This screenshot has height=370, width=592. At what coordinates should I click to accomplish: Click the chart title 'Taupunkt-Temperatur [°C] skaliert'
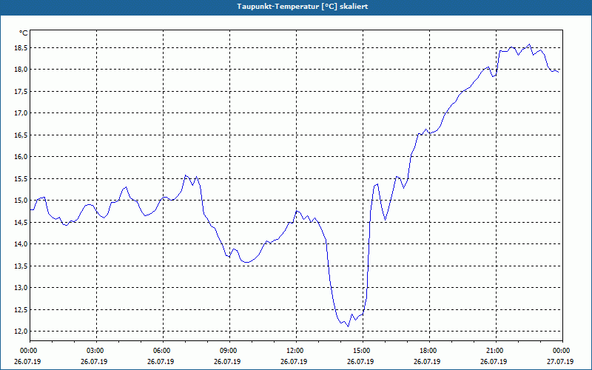[x=303, y=7]
